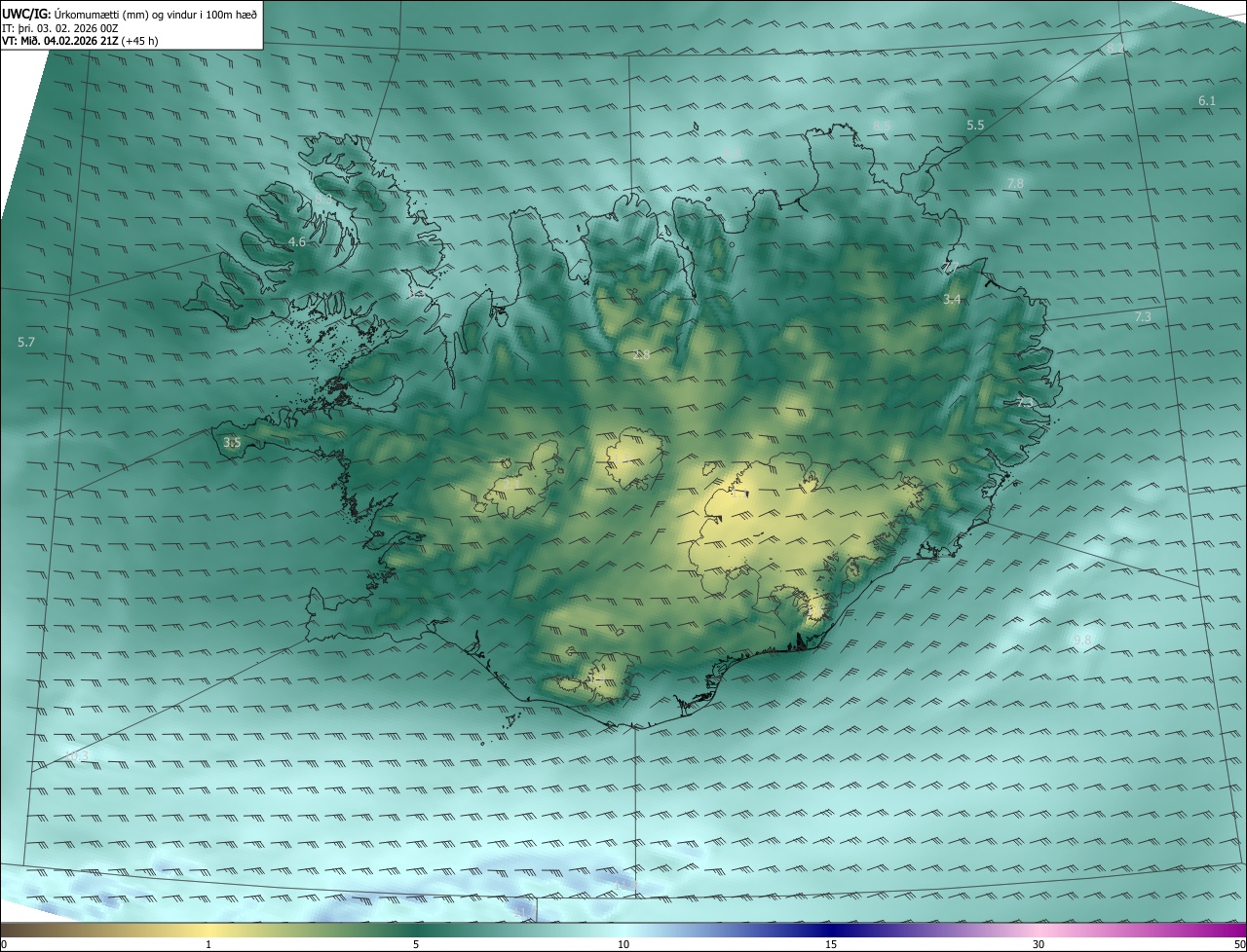The image size is (1247, 952).
Task: Click the 8.2 value near the top-right corner
Action: pyautogui.click(x=1115, y=48)
